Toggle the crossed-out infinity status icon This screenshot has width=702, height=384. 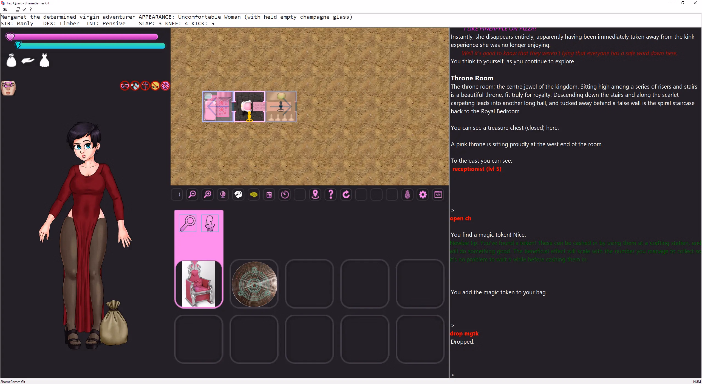[x=125, y=86]
